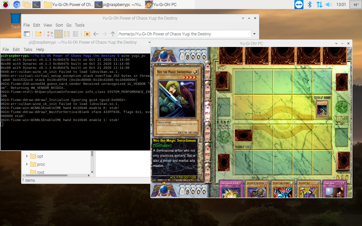The width and height of the screenshot is (362, 226).
Task: Select the M2 main phase 2 indicator
Action: pos(207,154)
